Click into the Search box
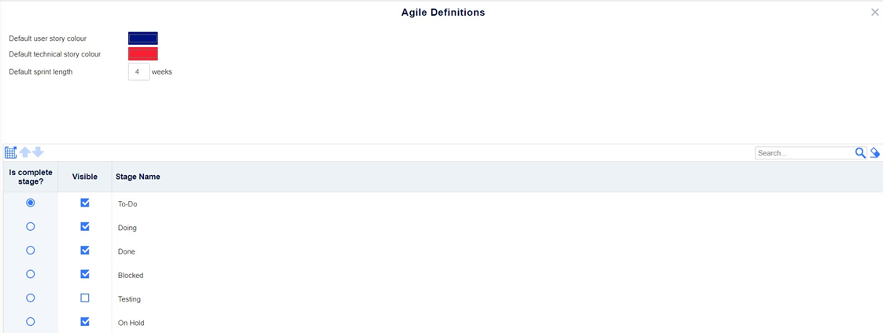 805,152
